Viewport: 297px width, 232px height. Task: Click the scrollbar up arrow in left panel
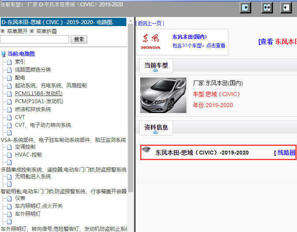(x=130, y=21)
